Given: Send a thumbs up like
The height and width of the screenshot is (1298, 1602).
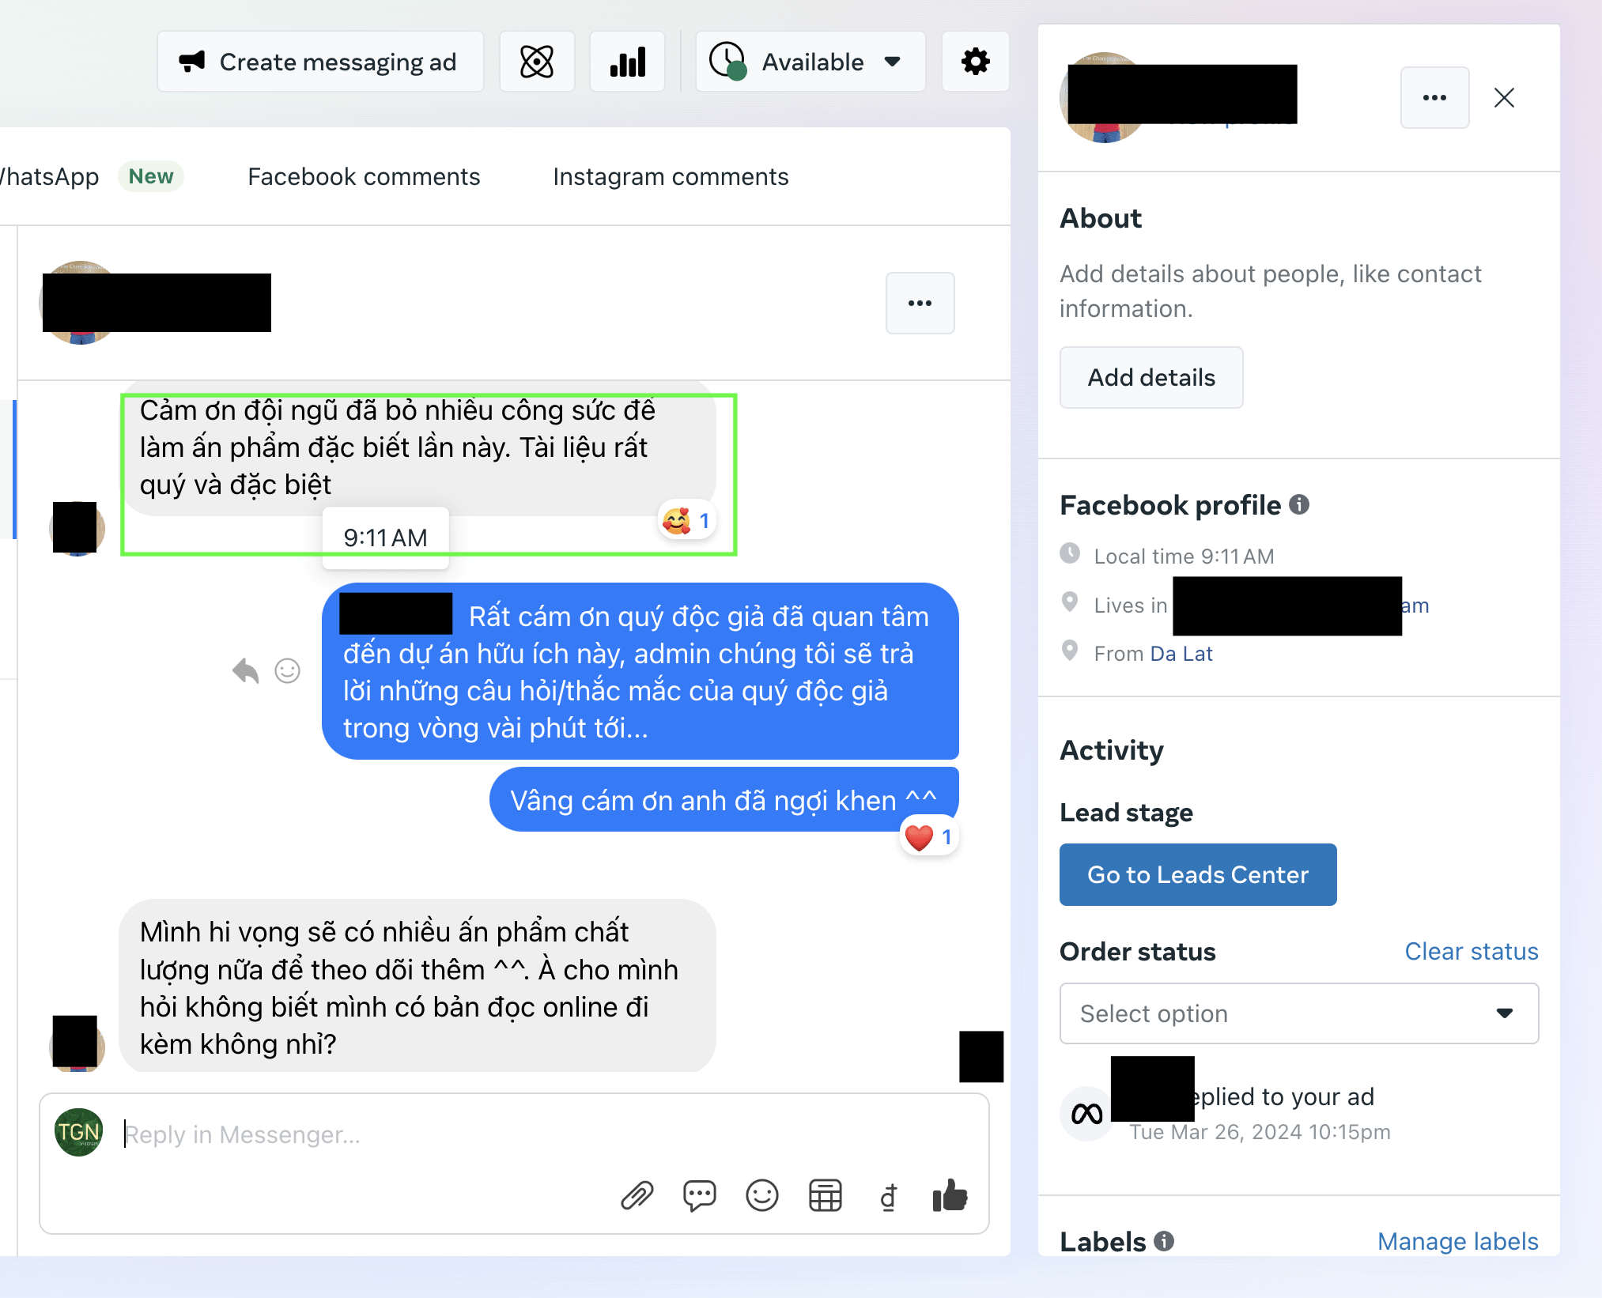Looking at the screenshot, I should tap(950, 1195).
